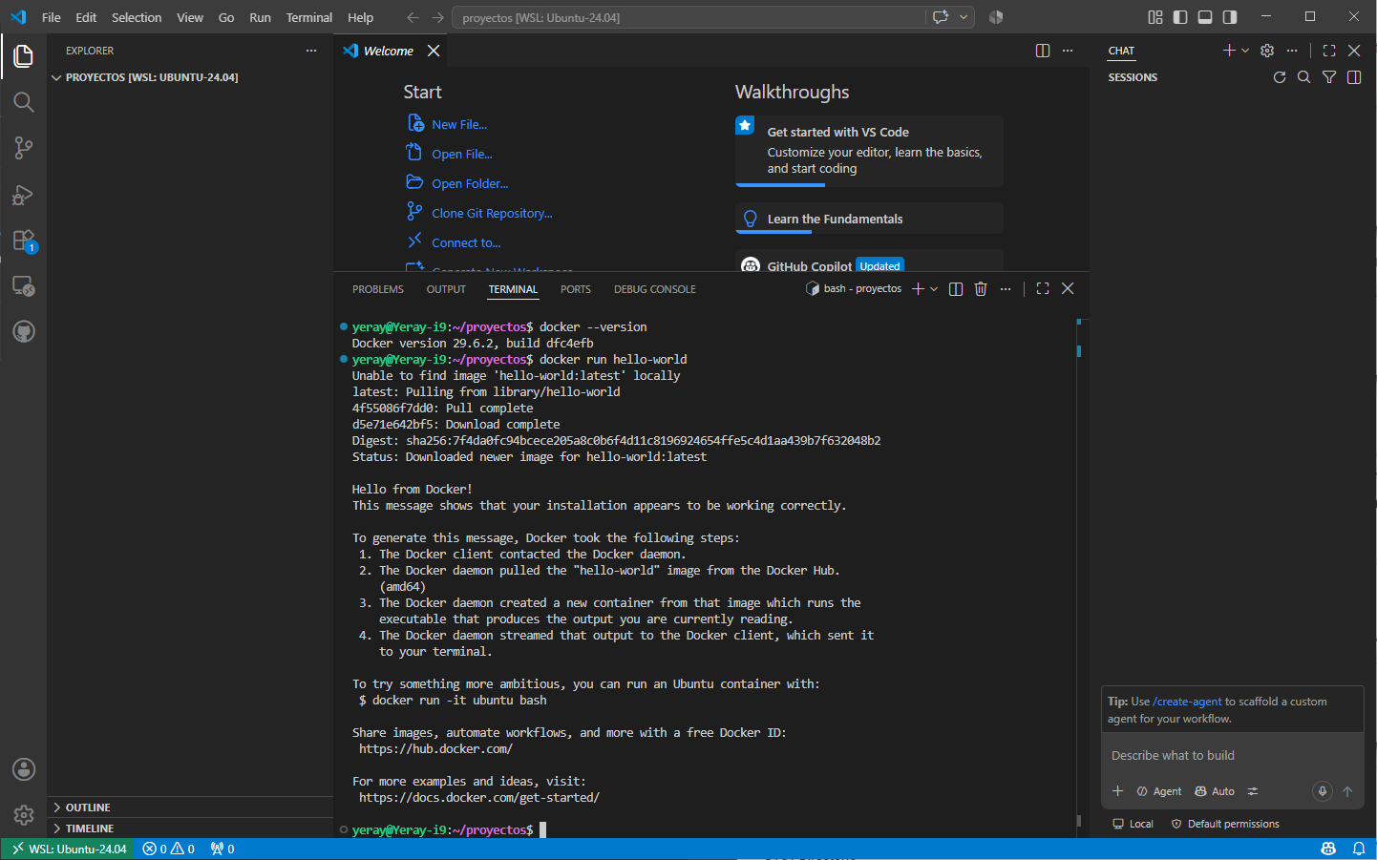The width and height of the screenshot is (1377, 860).
Task: Open the Explorer view in the activity bar
Action: (24, 56)
